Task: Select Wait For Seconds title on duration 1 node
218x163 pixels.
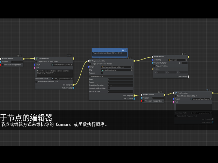Action: point(8,58)
